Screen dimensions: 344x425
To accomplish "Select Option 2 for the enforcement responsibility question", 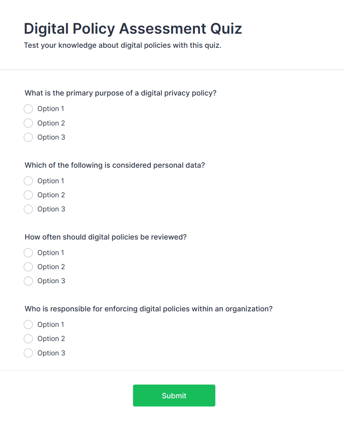I will point(28,338).
